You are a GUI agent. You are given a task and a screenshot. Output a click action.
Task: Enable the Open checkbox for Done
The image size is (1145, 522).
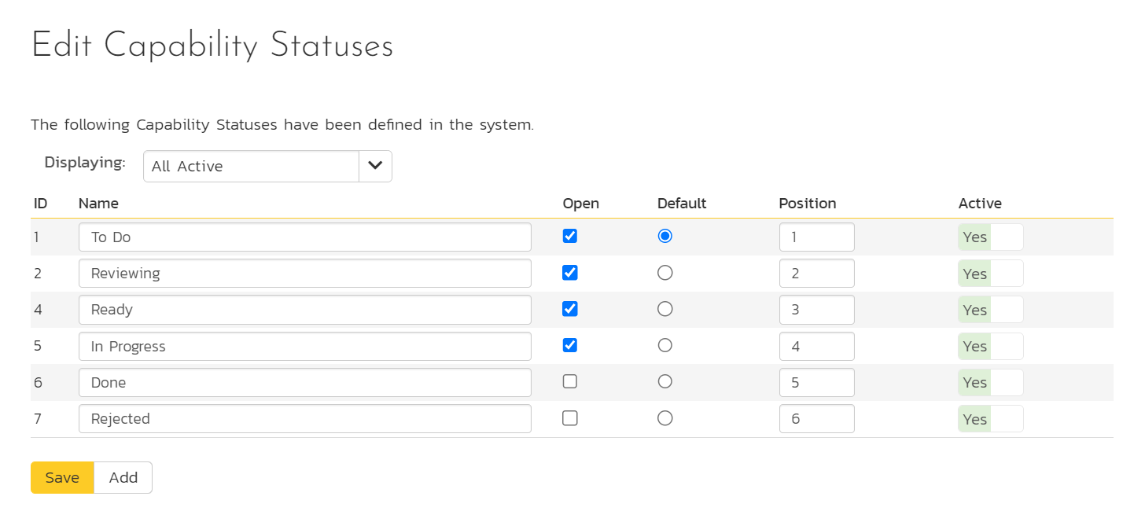(x=569, y=381)
